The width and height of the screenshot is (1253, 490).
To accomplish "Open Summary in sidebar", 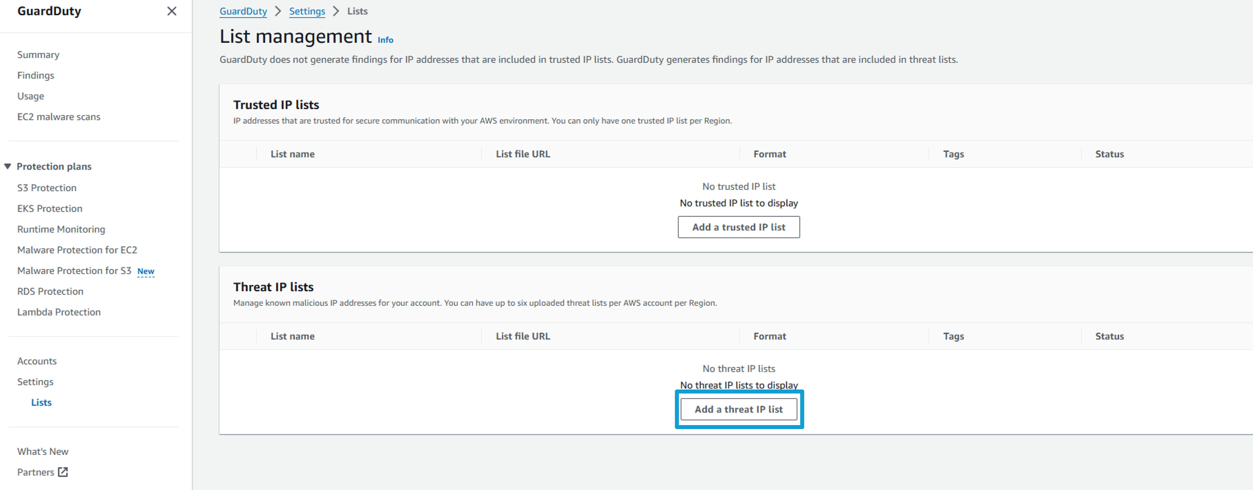I will [x=38, y=54].
